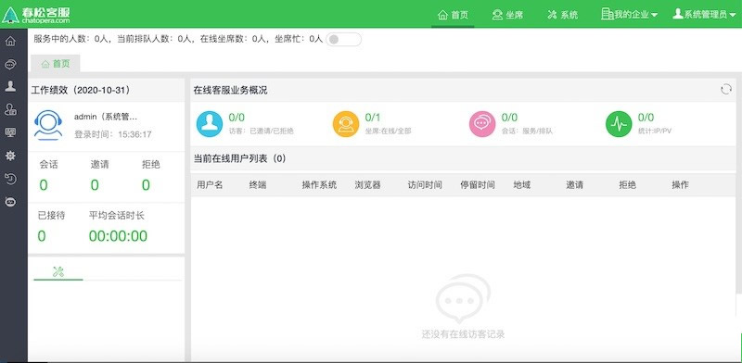Click the 访客：已邀请/已拒绝 label
Viewport: 742px width, 363px height.
[x=261, y=131]
